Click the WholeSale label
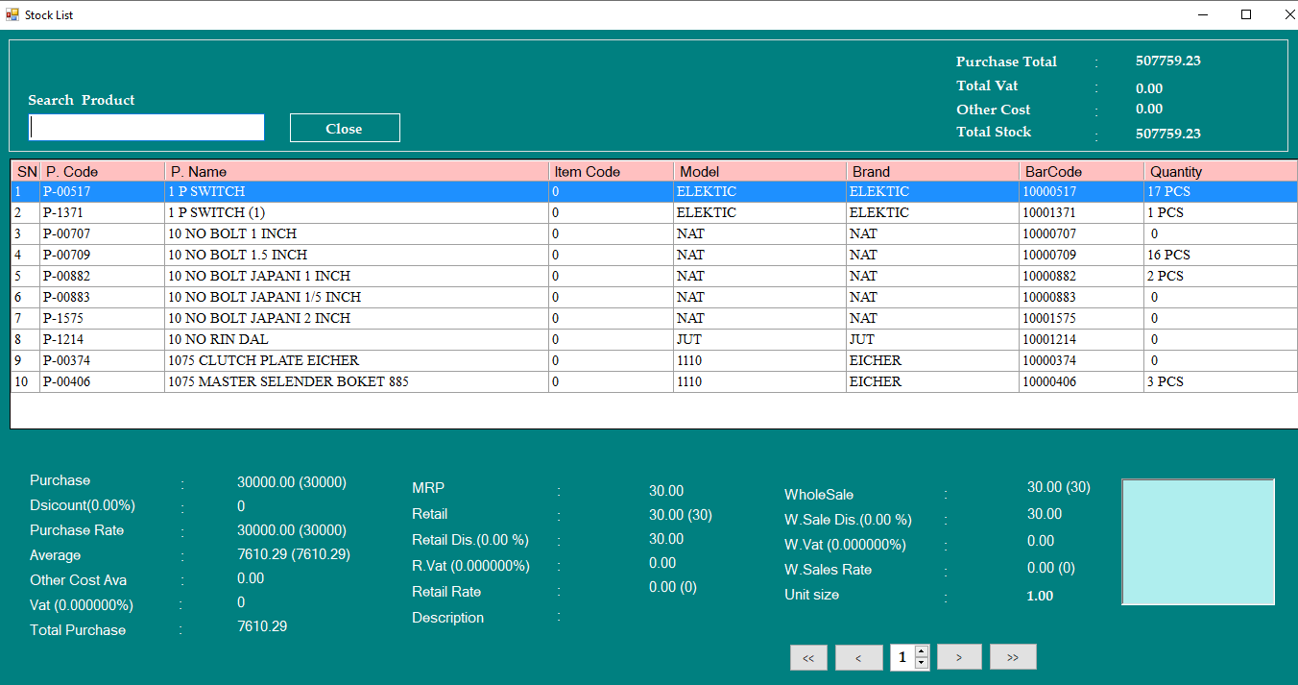Screen dimensions: 1298x685 click(x=819, y=495)
